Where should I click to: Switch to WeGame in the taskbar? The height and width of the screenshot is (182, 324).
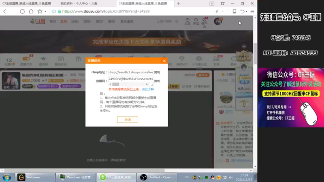35,177
